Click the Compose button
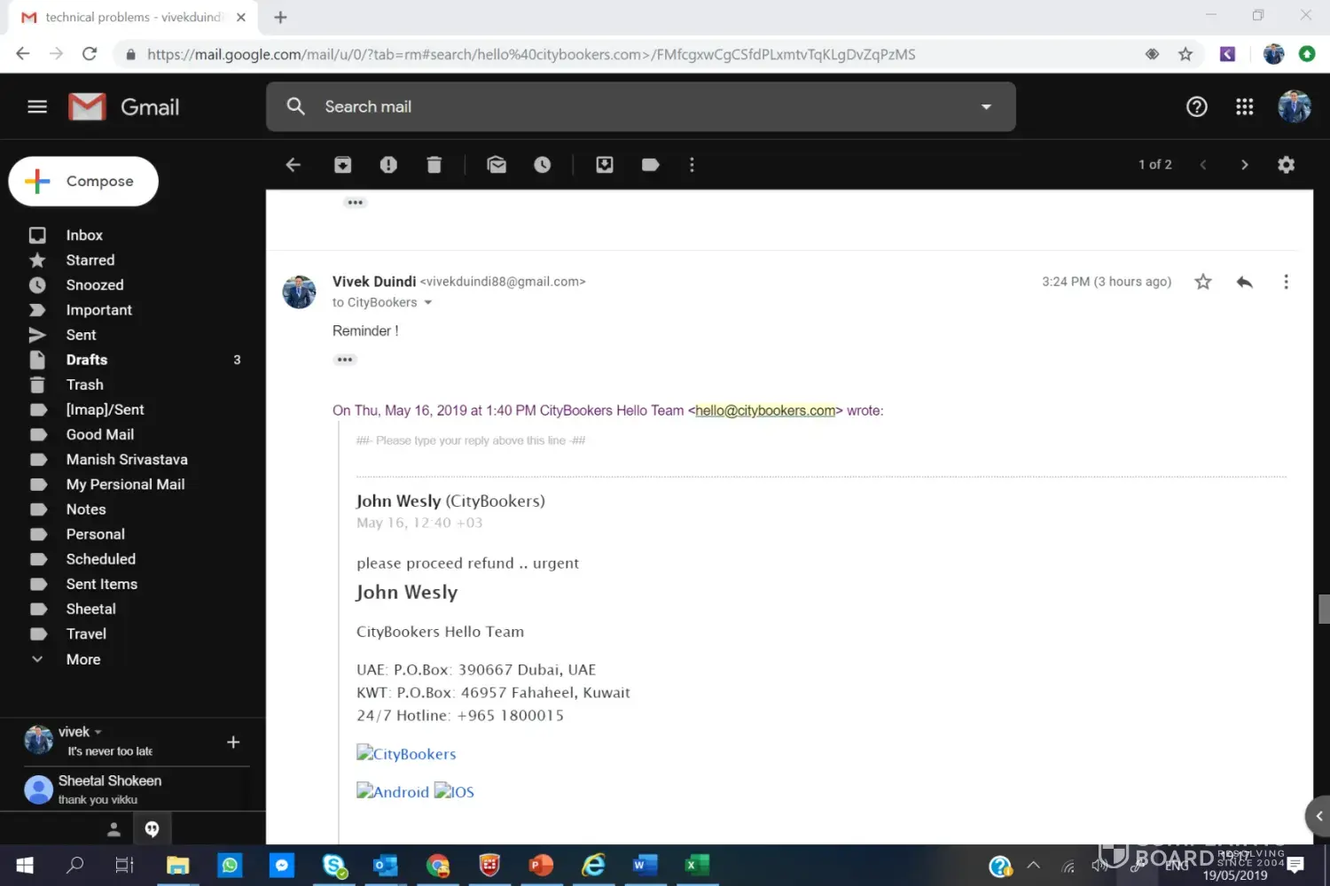 (x=83, y=182)
